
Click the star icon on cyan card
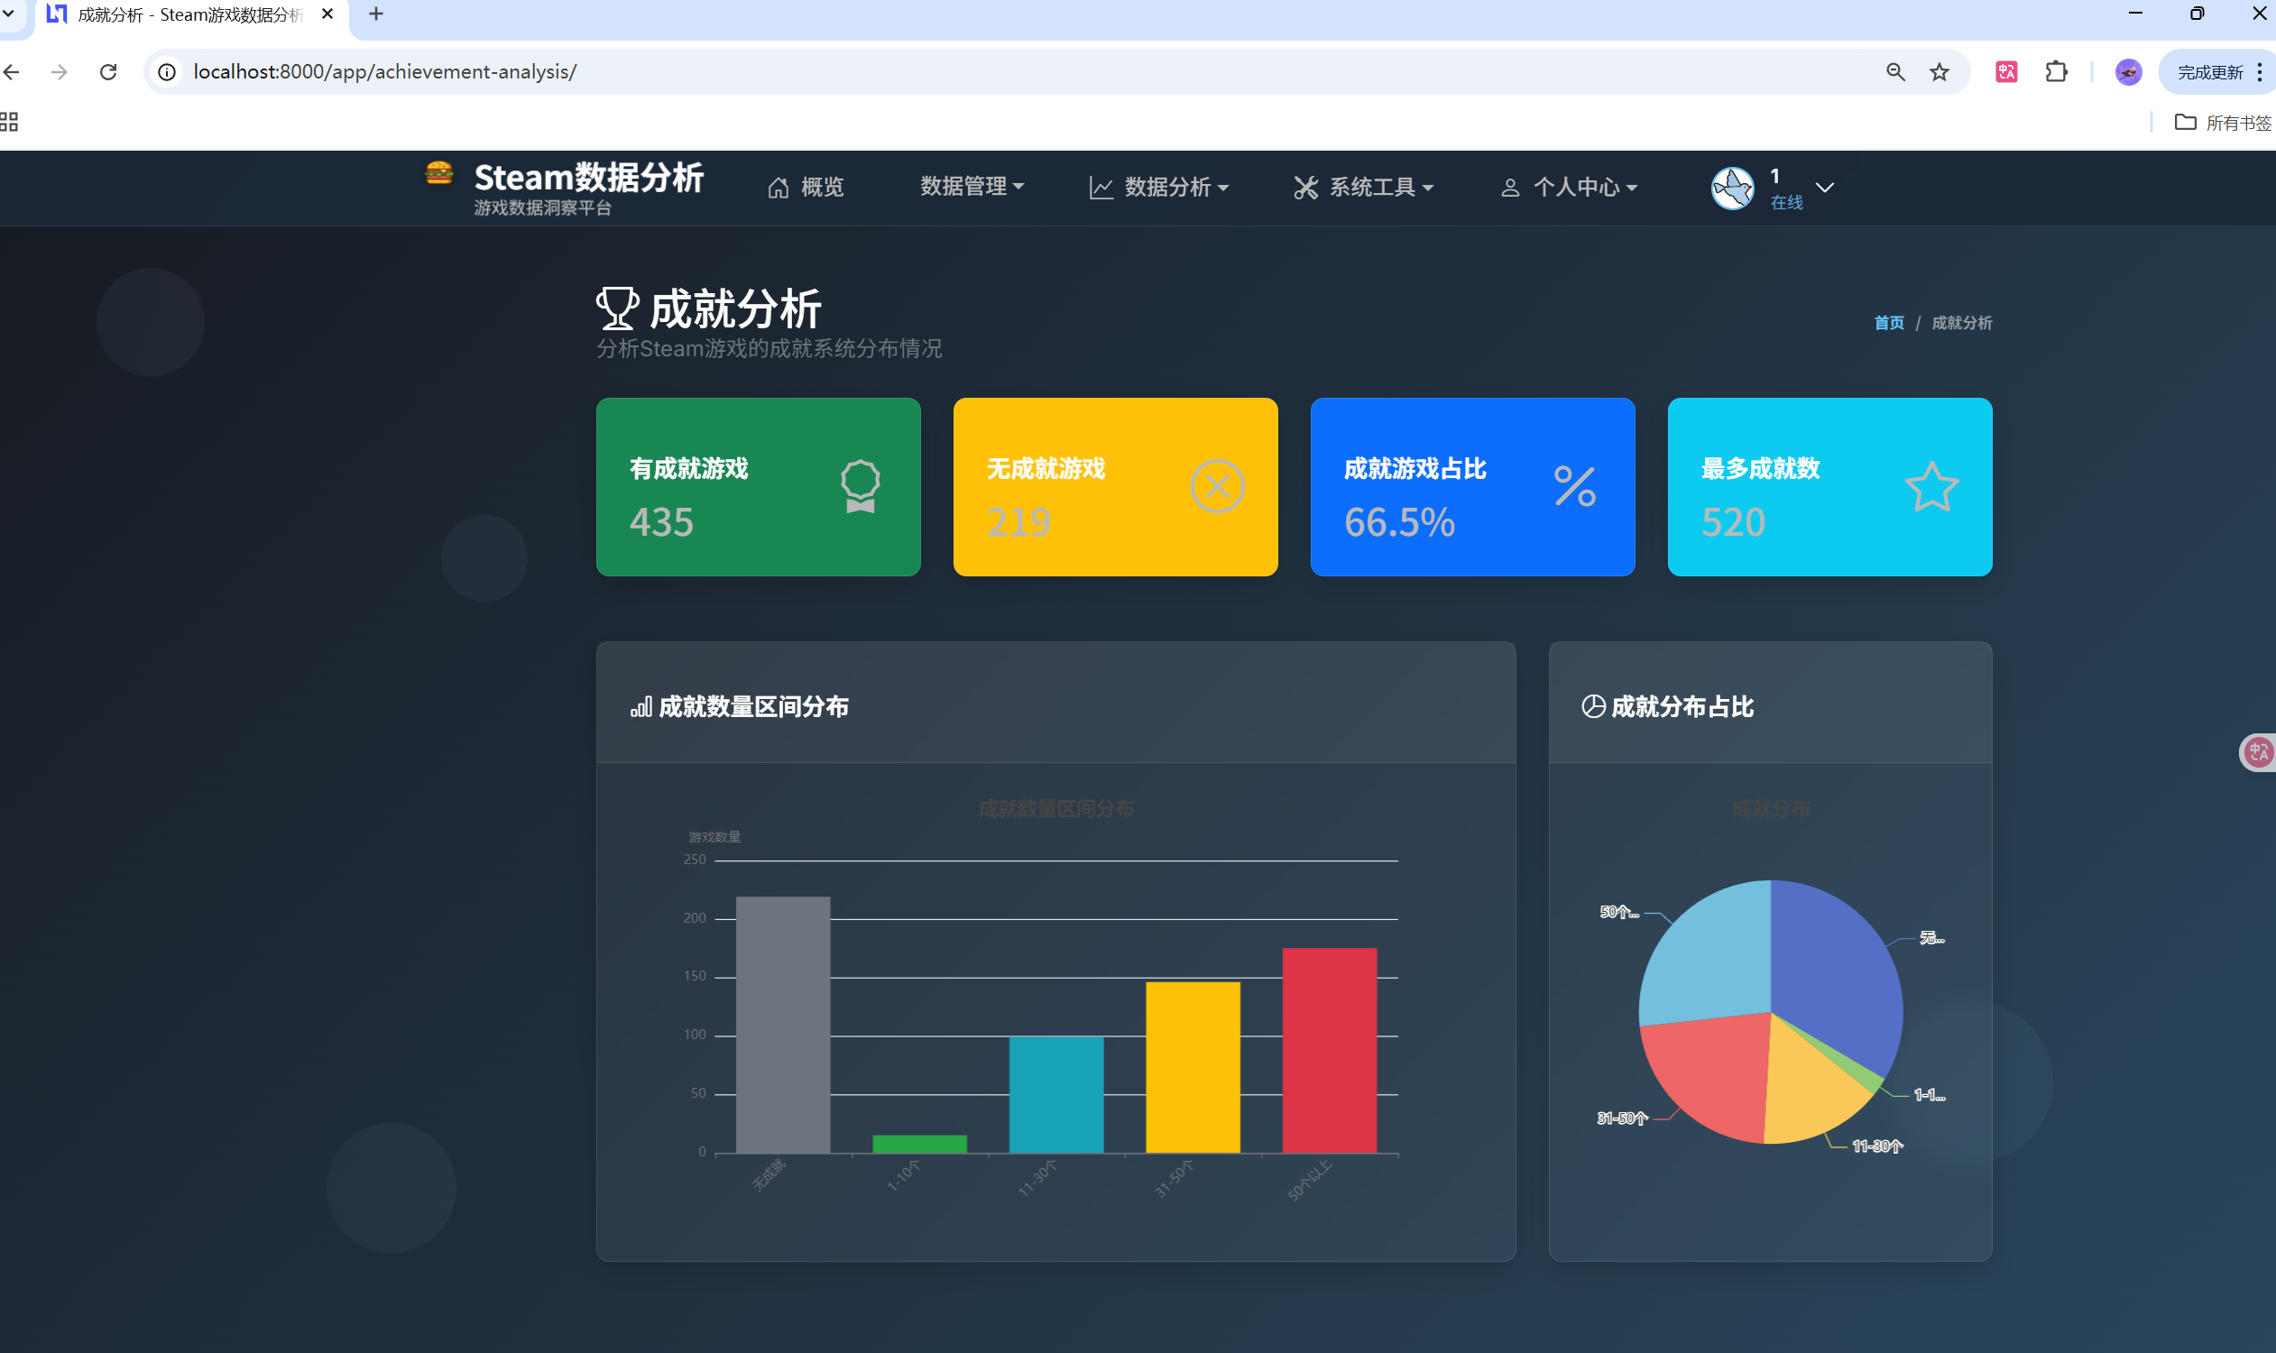click(x=1931, y=486)
